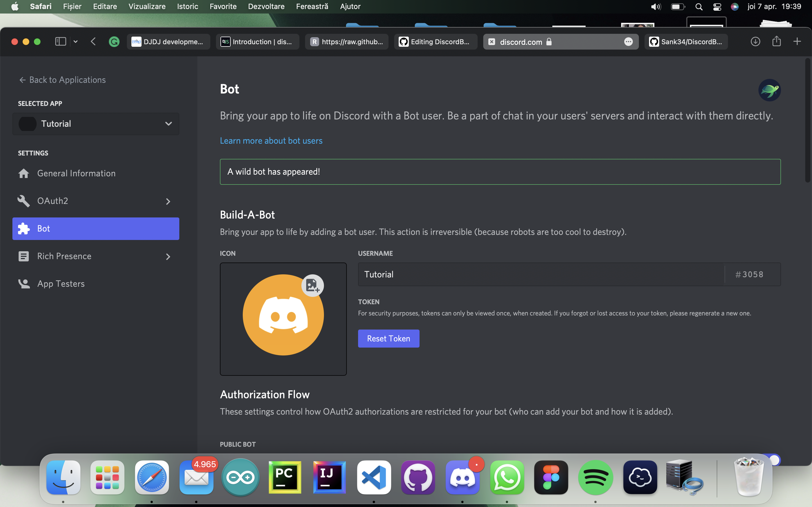Click the bot icon upload image badge
812x507 pixels.
[x=312, y=285]
